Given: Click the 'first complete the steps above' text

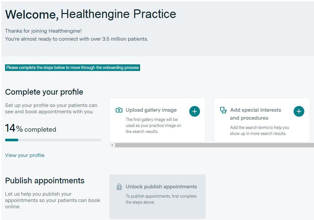Looking at the screenshot, I should tap(161, 199).
